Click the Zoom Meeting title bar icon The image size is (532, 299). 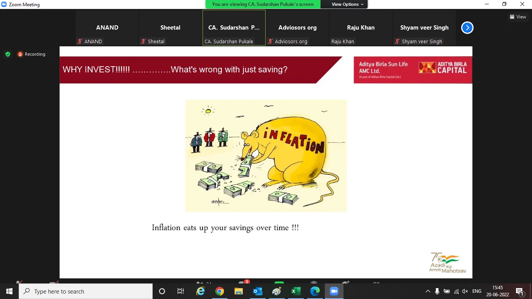[4, 4]
